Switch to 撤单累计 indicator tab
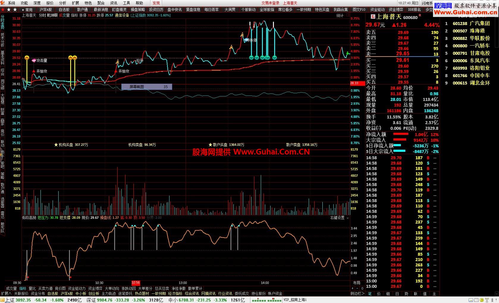 coord(195,288)
